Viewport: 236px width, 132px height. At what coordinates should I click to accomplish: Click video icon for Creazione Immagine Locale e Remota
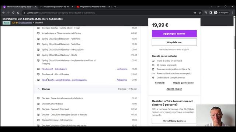pyautogui.click(x=38, y=115)
